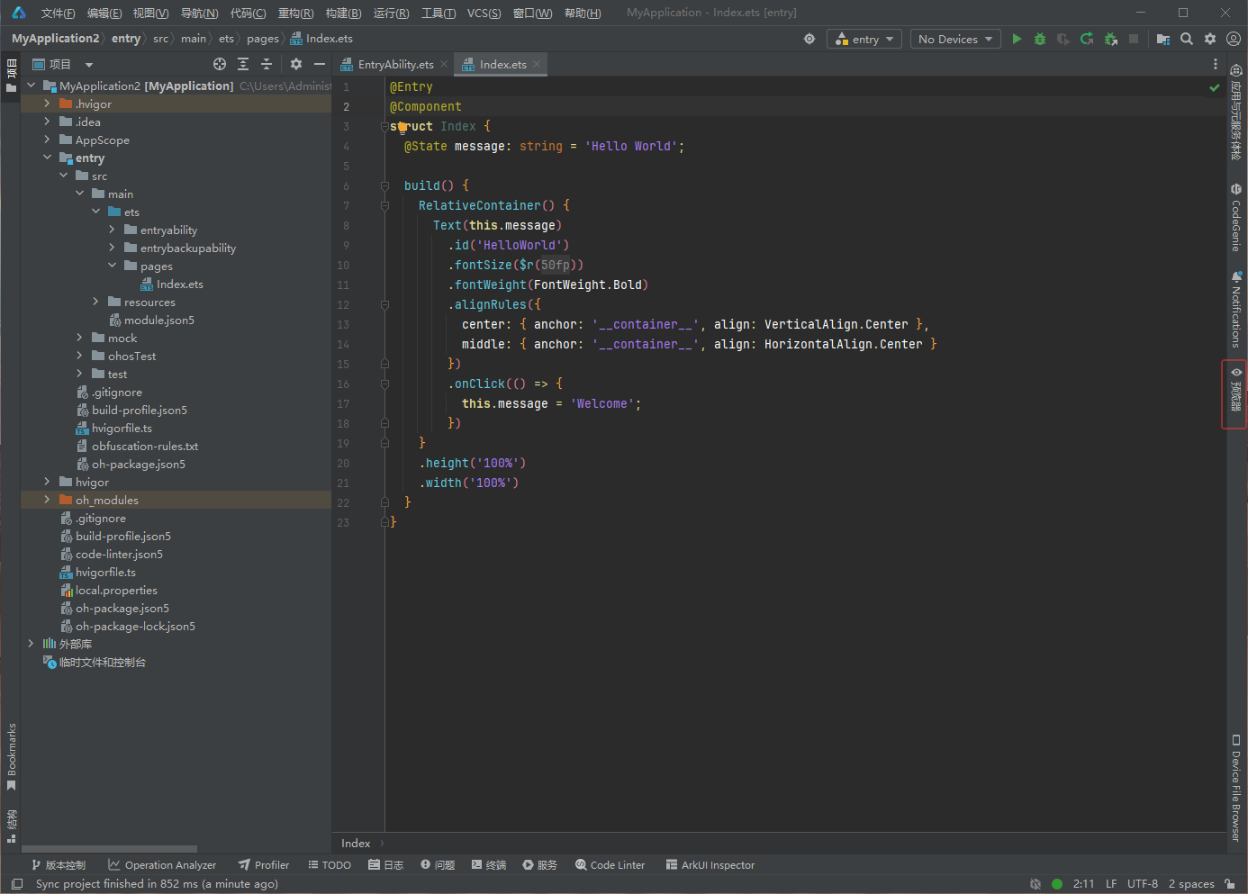
Task: Run the app with the green play icon
Action: tap(1017, 39)
